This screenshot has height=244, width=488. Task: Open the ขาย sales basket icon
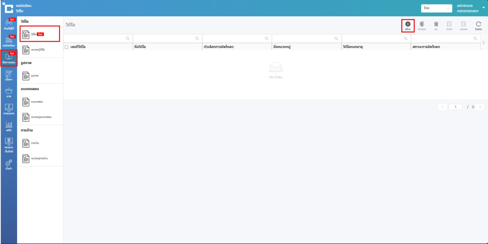(x=9, y=92)
